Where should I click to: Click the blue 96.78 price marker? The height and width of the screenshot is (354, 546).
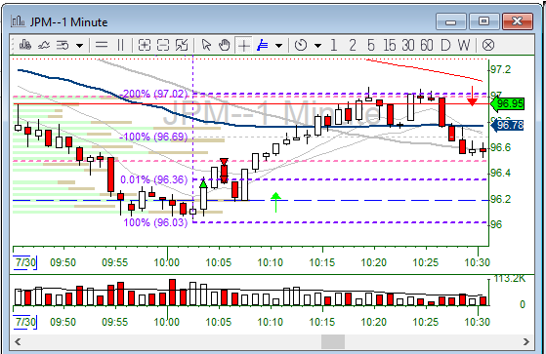click(x=508, y=125)
